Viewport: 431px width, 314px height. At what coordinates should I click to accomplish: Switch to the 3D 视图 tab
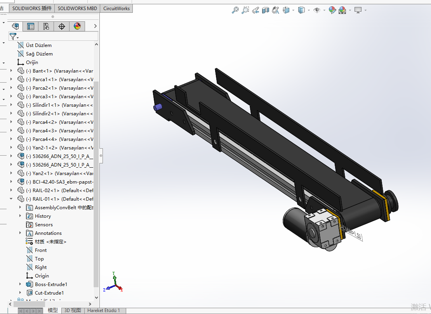73,311
